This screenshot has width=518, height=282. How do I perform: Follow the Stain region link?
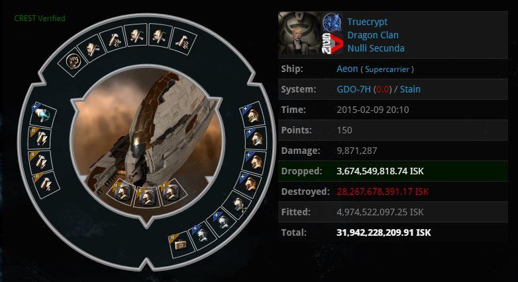click(410, 89)
